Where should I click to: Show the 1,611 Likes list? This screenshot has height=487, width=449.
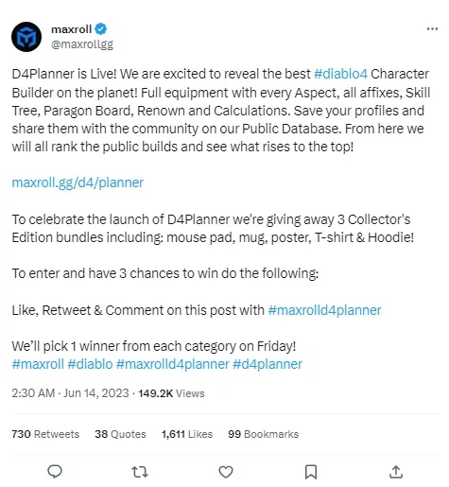187,434
